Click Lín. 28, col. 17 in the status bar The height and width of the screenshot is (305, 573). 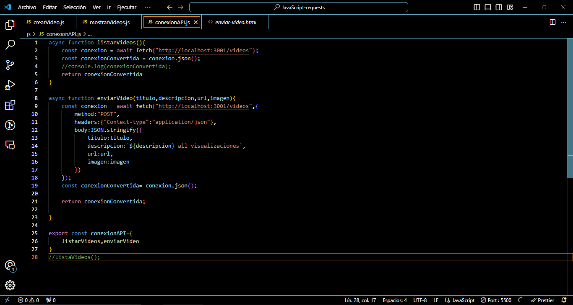click(x=360, y=300)
